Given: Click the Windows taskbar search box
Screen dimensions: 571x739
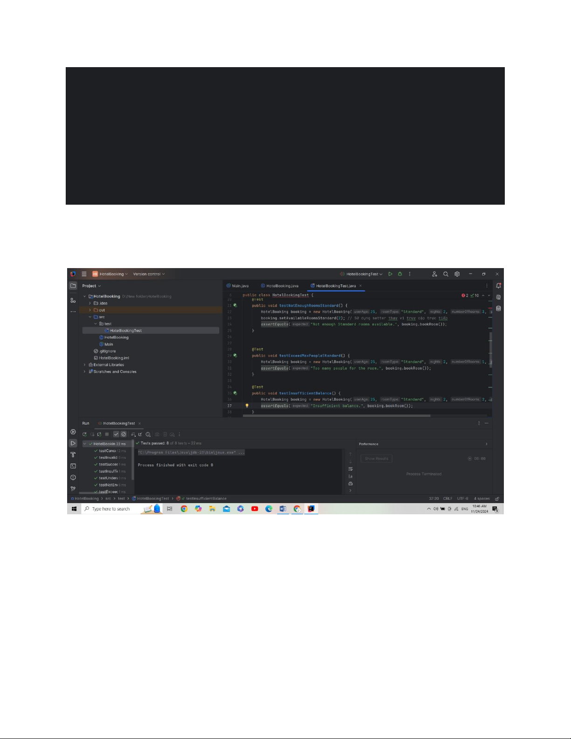Looking at the screenshot, I should point(111,509).
